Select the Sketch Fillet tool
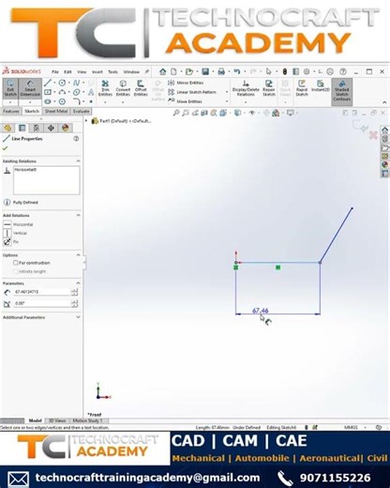 77,101
